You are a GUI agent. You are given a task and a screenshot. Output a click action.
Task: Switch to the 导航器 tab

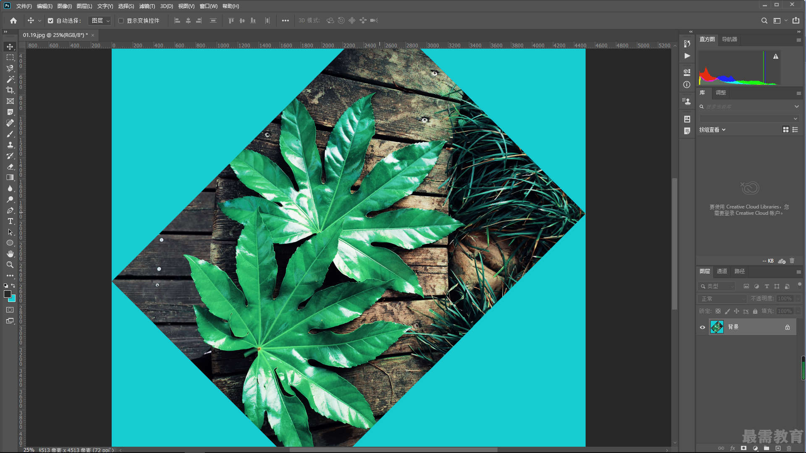(x=730, y=39)
